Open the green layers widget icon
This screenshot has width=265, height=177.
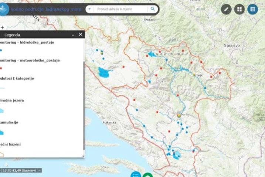click(x=148, y=175)
